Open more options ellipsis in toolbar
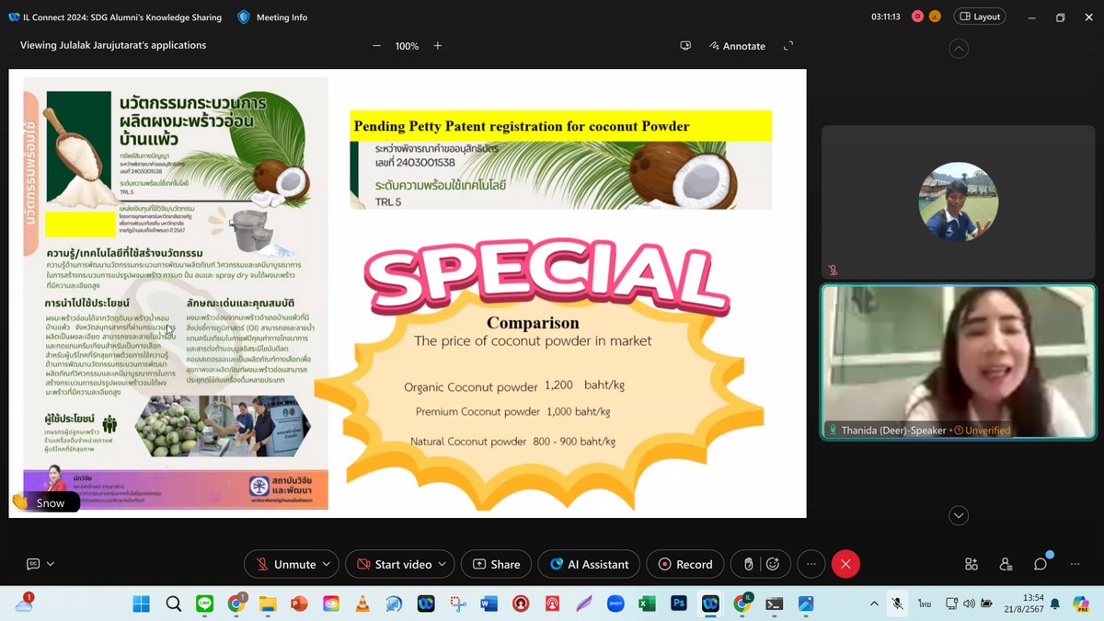 (811, 564)
